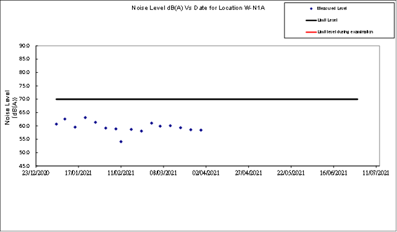This screenshot has width=397, height=232.
Task: Click the 27/04/2021 date axis label
Action: [x=248, y=173]
